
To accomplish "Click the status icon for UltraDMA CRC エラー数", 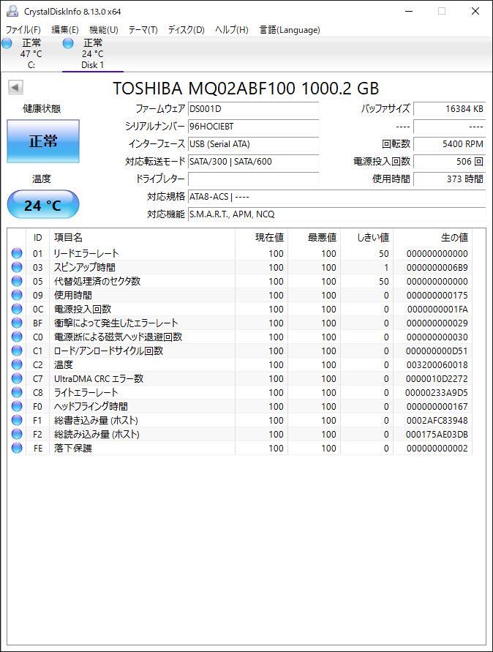I will (17, 378).
